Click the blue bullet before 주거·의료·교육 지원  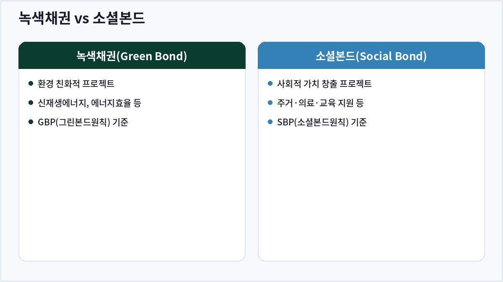(270, 103)
